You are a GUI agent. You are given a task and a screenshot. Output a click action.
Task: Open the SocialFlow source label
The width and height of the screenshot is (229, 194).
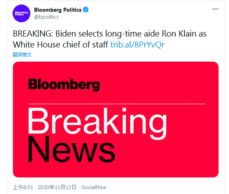[94, 187]
